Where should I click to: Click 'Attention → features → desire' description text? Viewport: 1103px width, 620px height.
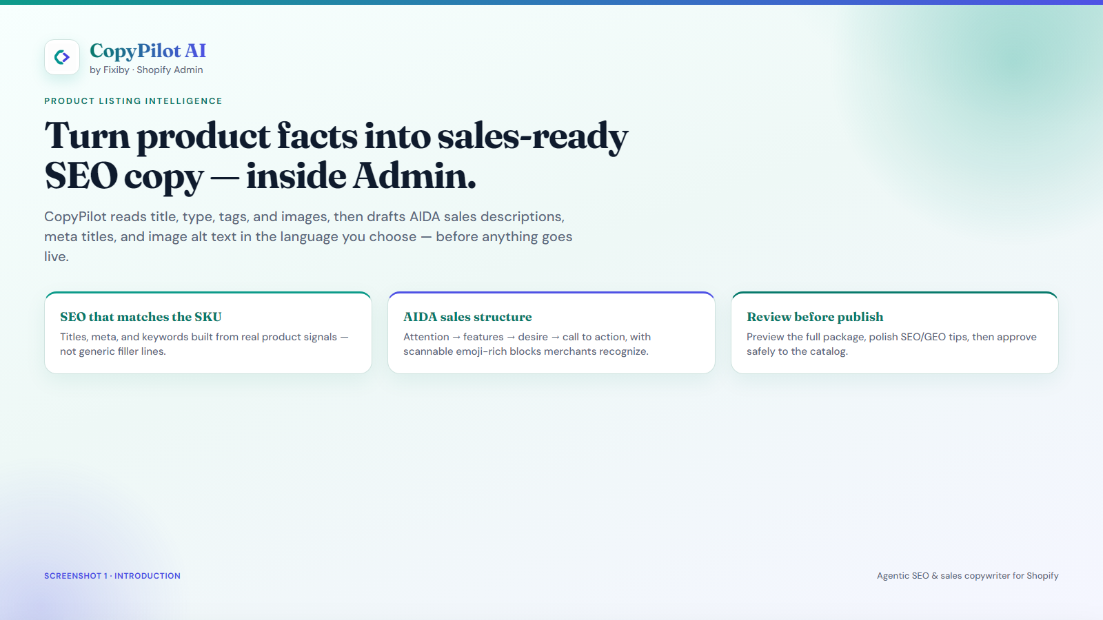527,344
